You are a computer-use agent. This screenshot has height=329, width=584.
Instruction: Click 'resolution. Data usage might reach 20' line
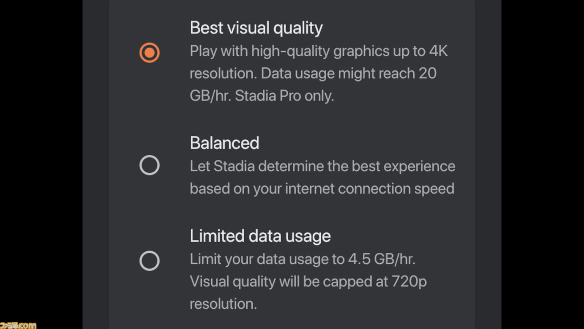(313, 74)
